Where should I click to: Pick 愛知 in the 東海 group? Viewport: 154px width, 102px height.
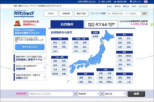(120, 78)
